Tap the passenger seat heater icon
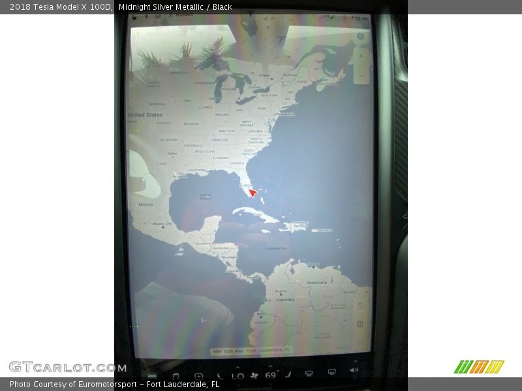The width and height of the screenshot is (522, 391). [x=288, y=374]
